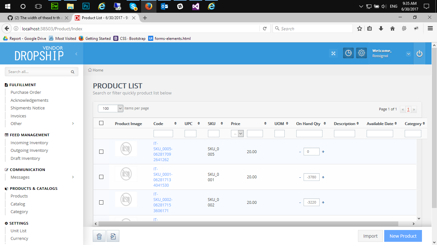Click the browser back arrow button

click(7, 28)
